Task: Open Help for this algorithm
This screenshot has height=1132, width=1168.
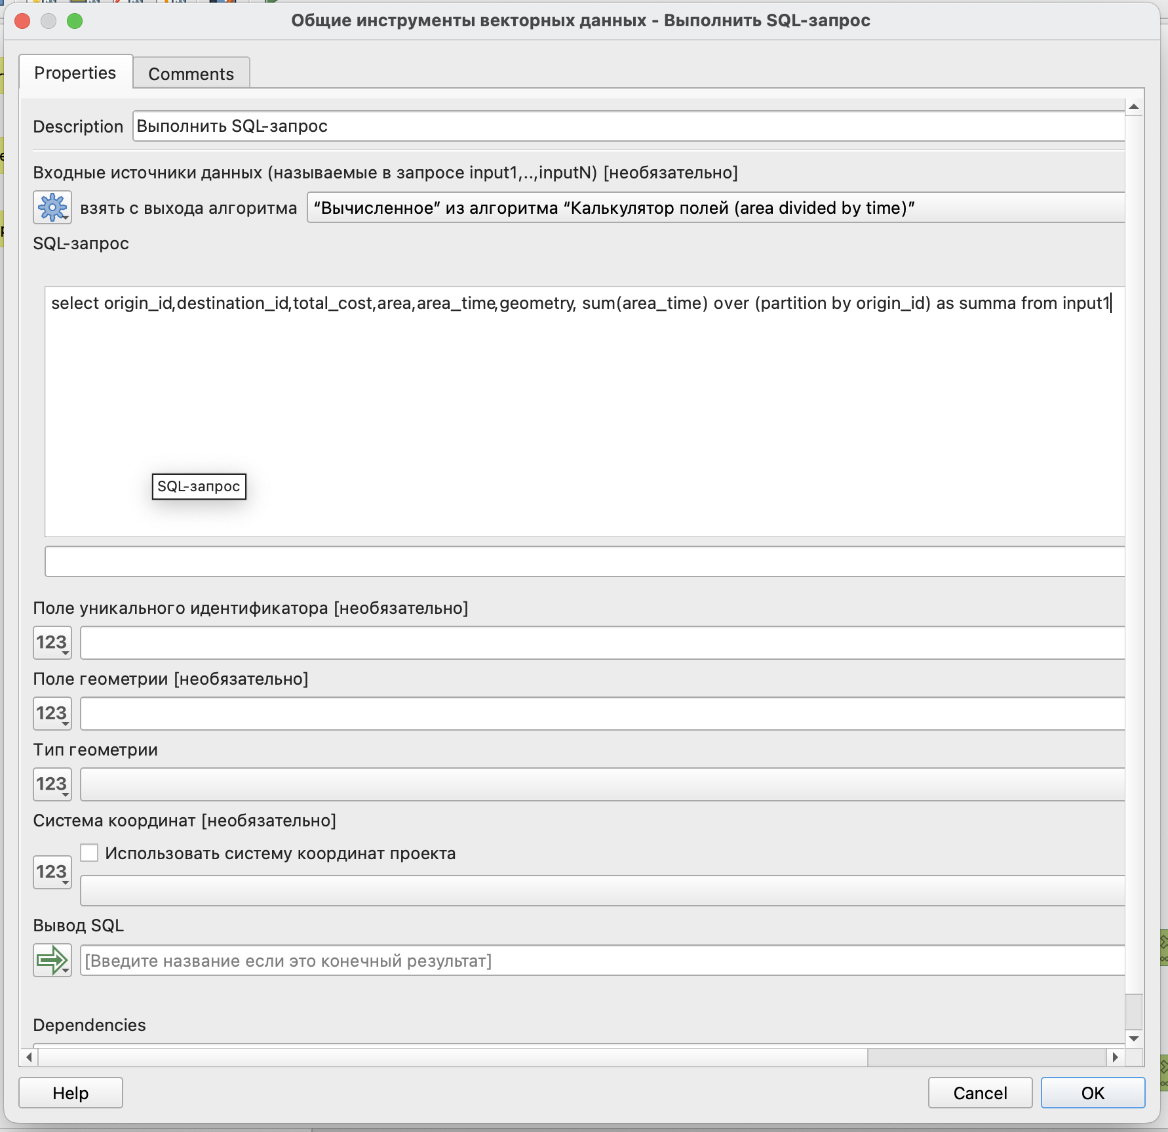Action: coord(71,1093)
